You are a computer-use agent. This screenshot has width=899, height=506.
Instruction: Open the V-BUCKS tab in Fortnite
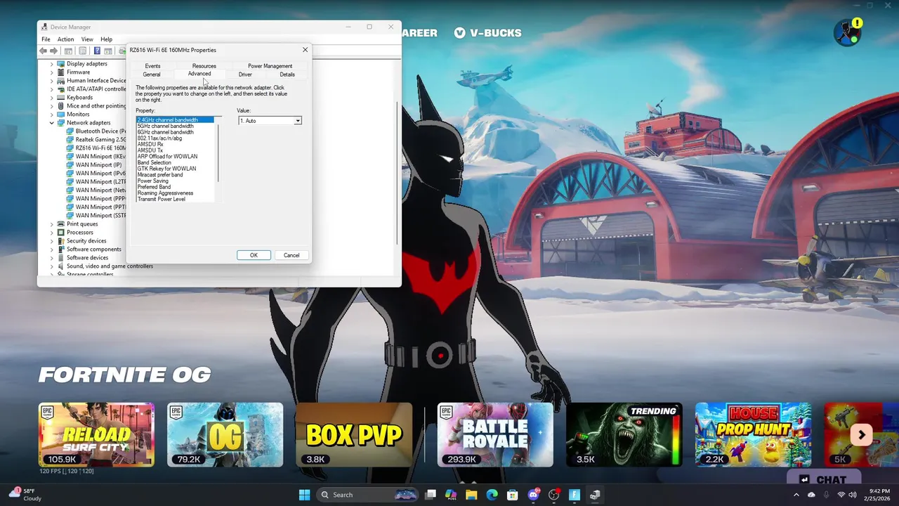pos(487,33)
